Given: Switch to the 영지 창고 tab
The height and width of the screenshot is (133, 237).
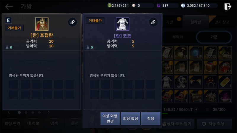Looking at the screenshot, I should (222, 22).
